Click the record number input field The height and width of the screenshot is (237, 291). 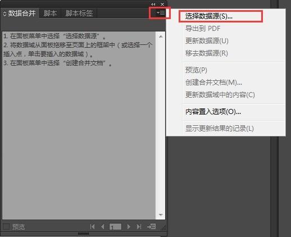click(x=115, y=227)
